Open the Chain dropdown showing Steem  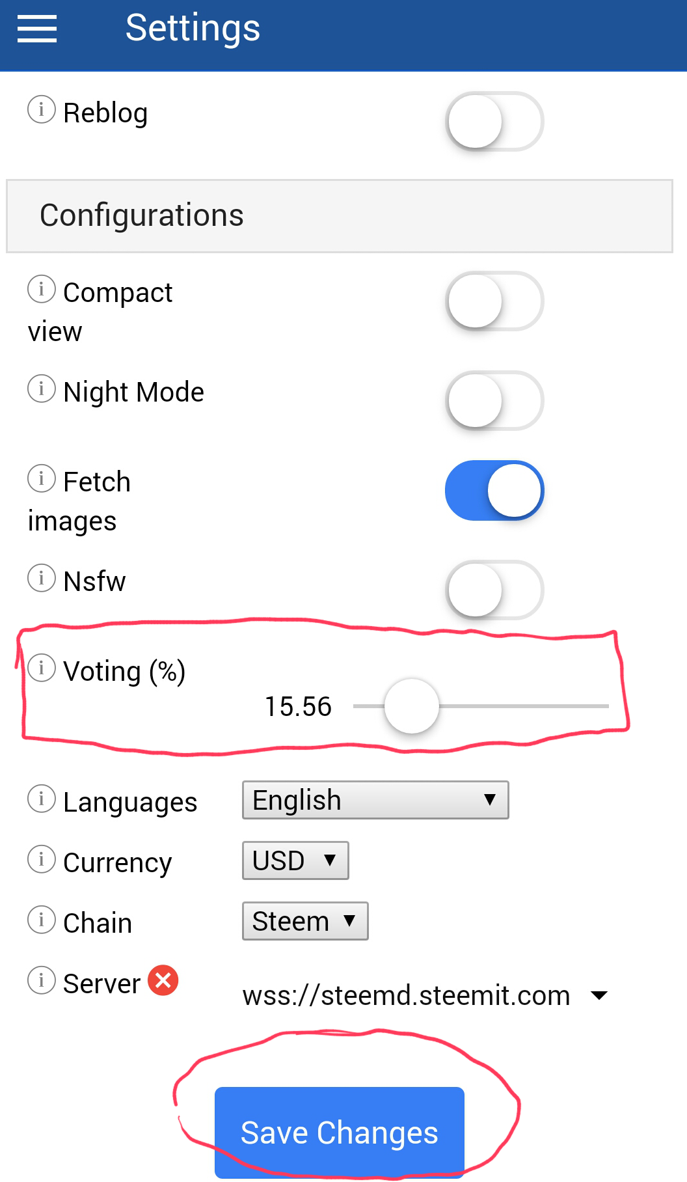point(305,921)
